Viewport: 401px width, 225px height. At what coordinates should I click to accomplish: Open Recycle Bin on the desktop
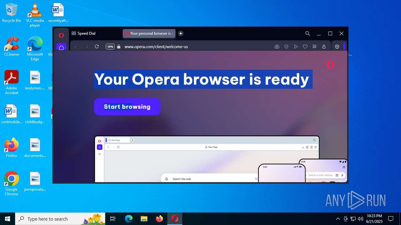(x=12, y=13)
